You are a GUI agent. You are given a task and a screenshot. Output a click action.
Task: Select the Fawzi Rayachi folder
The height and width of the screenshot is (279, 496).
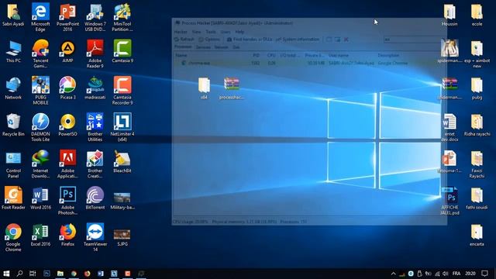477,164
